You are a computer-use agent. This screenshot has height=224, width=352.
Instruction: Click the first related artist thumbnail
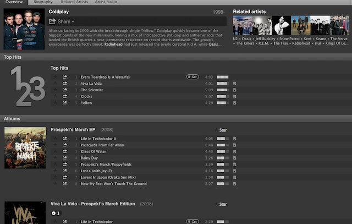[243, 25]
